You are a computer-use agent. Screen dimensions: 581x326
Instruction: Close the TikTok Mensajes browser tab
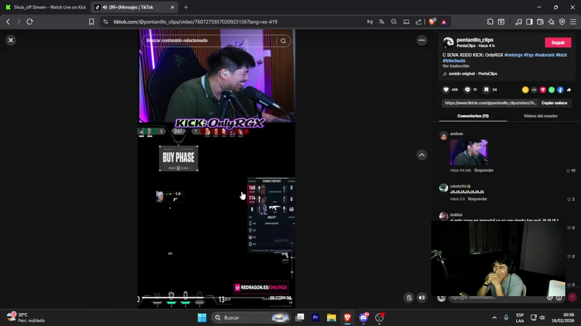click(172, 7)
